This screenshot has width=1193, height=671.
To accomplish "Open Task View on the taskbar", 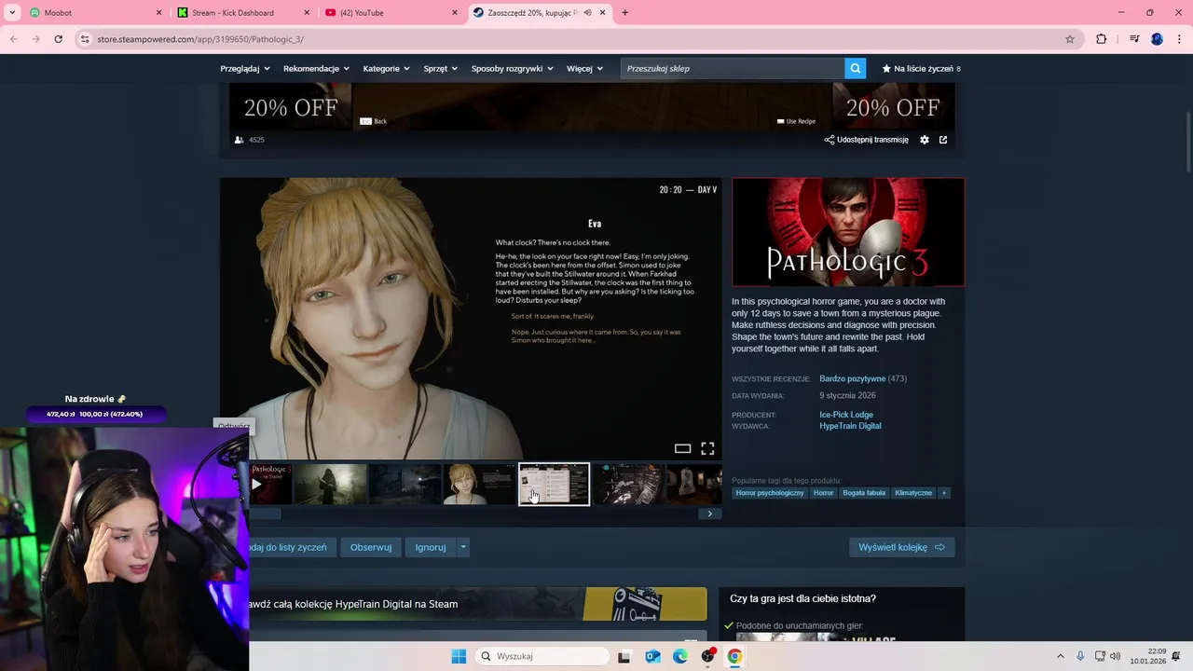I will (x=624, y=656).
